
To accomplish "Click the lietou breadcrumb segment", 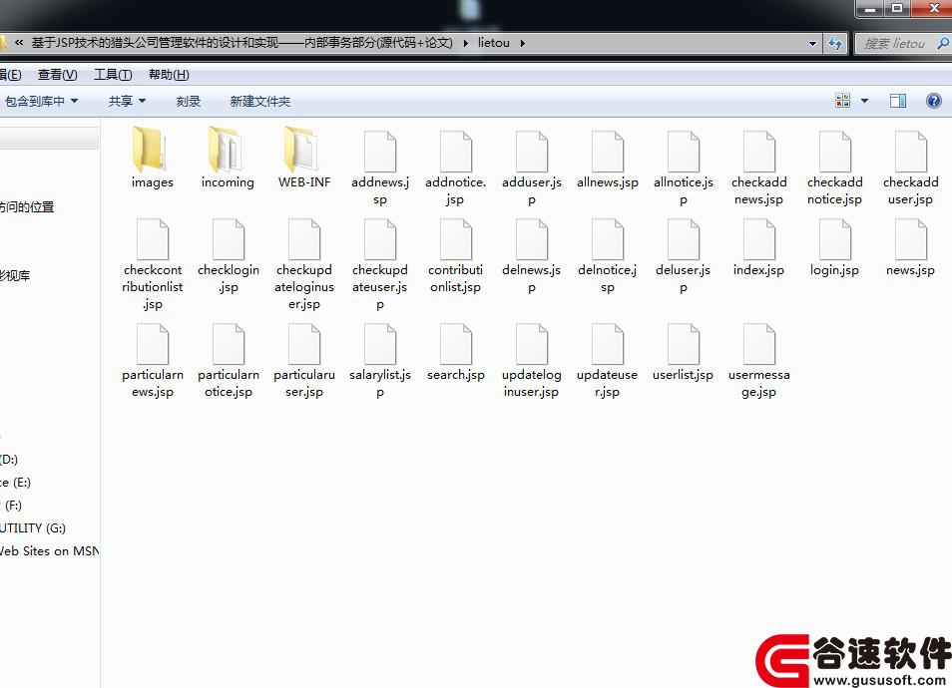I will pyautogui.click(x=494, y=43).
